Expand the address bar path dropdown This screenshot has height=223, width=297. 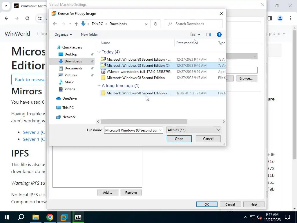146,24
